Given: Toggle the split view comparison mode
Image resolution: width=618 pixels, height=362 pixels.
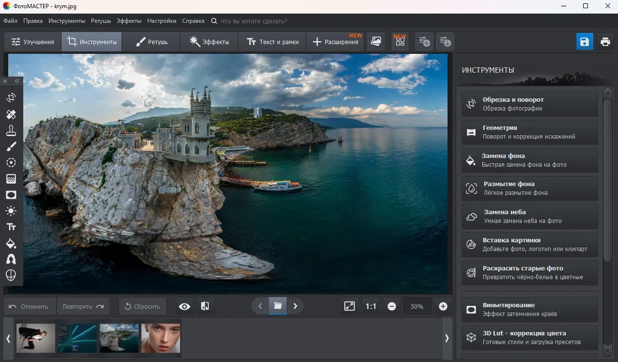Looking at the screenshot, I should tap(205, 306).
